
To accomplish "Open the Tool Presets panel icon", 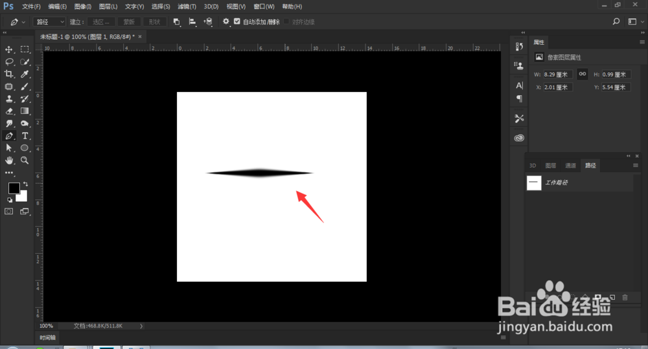I will pos(519,118).
